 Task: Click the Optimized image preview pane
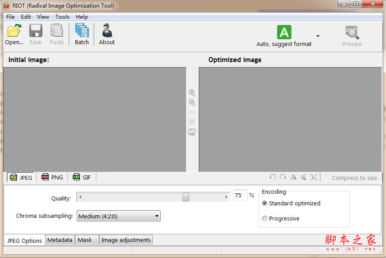pos(290,119)
